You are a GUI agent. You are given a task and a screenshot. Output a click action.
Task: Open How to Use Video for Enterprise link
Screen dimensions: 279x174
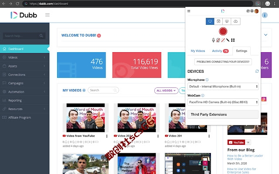click(242, 171)
